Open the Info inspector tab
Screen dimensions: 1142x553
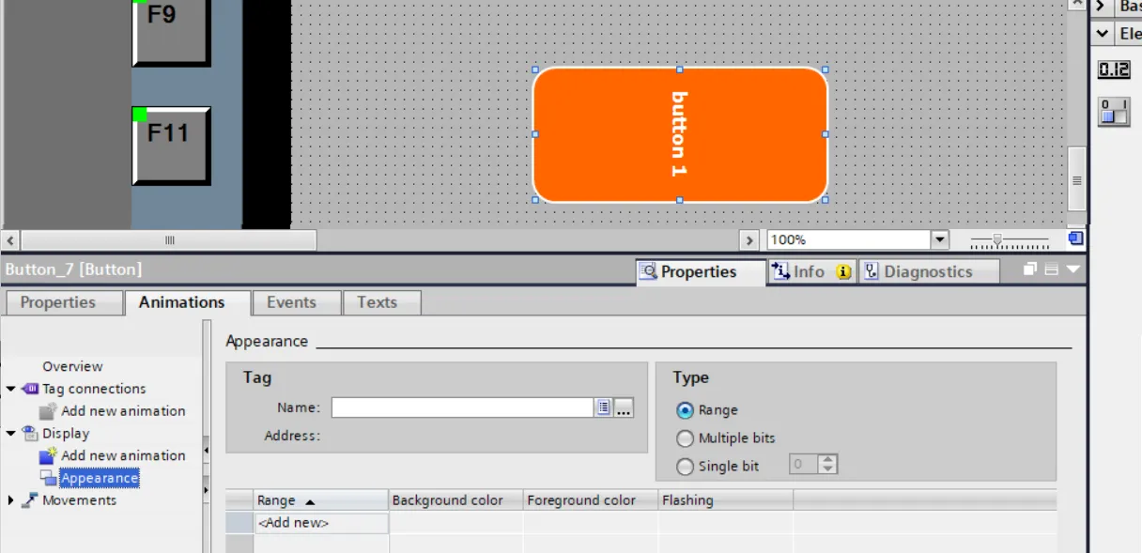point(811,271)
